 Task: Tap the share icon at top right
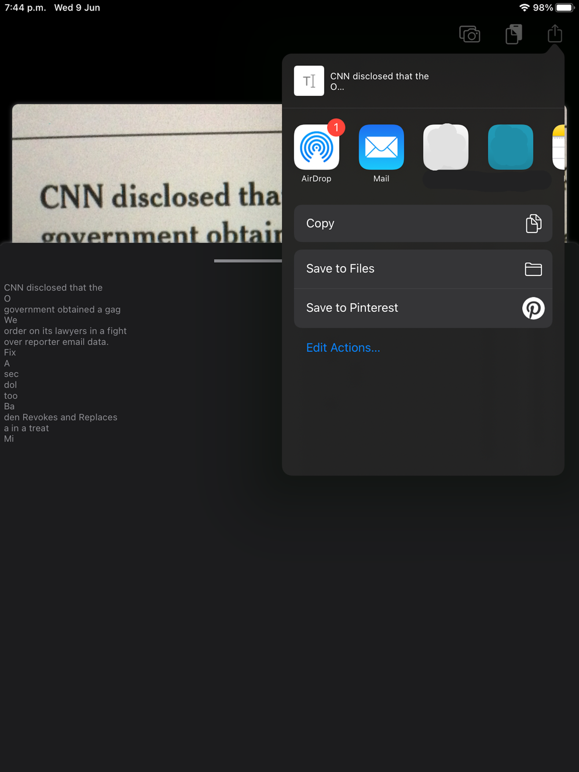click(555, 34)
